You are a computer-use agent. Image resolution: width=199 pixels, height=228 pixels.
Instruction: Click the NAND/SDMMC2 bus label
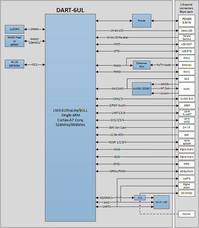tap(34, 41)
